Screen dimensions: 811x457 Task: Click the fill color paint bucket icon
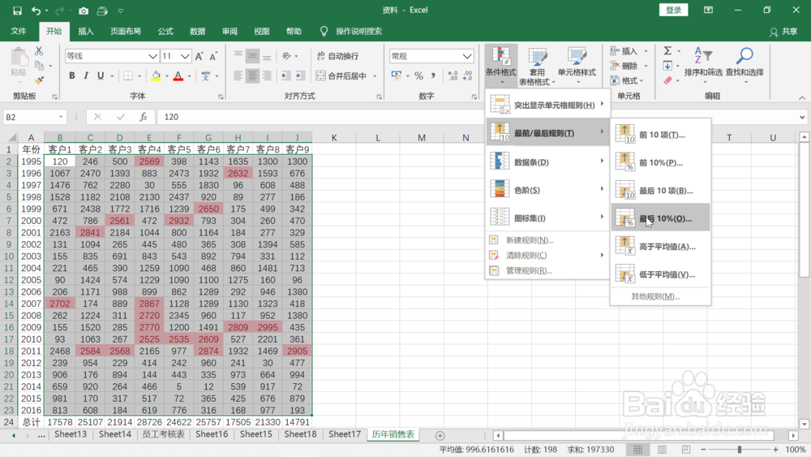coord(156,76)
